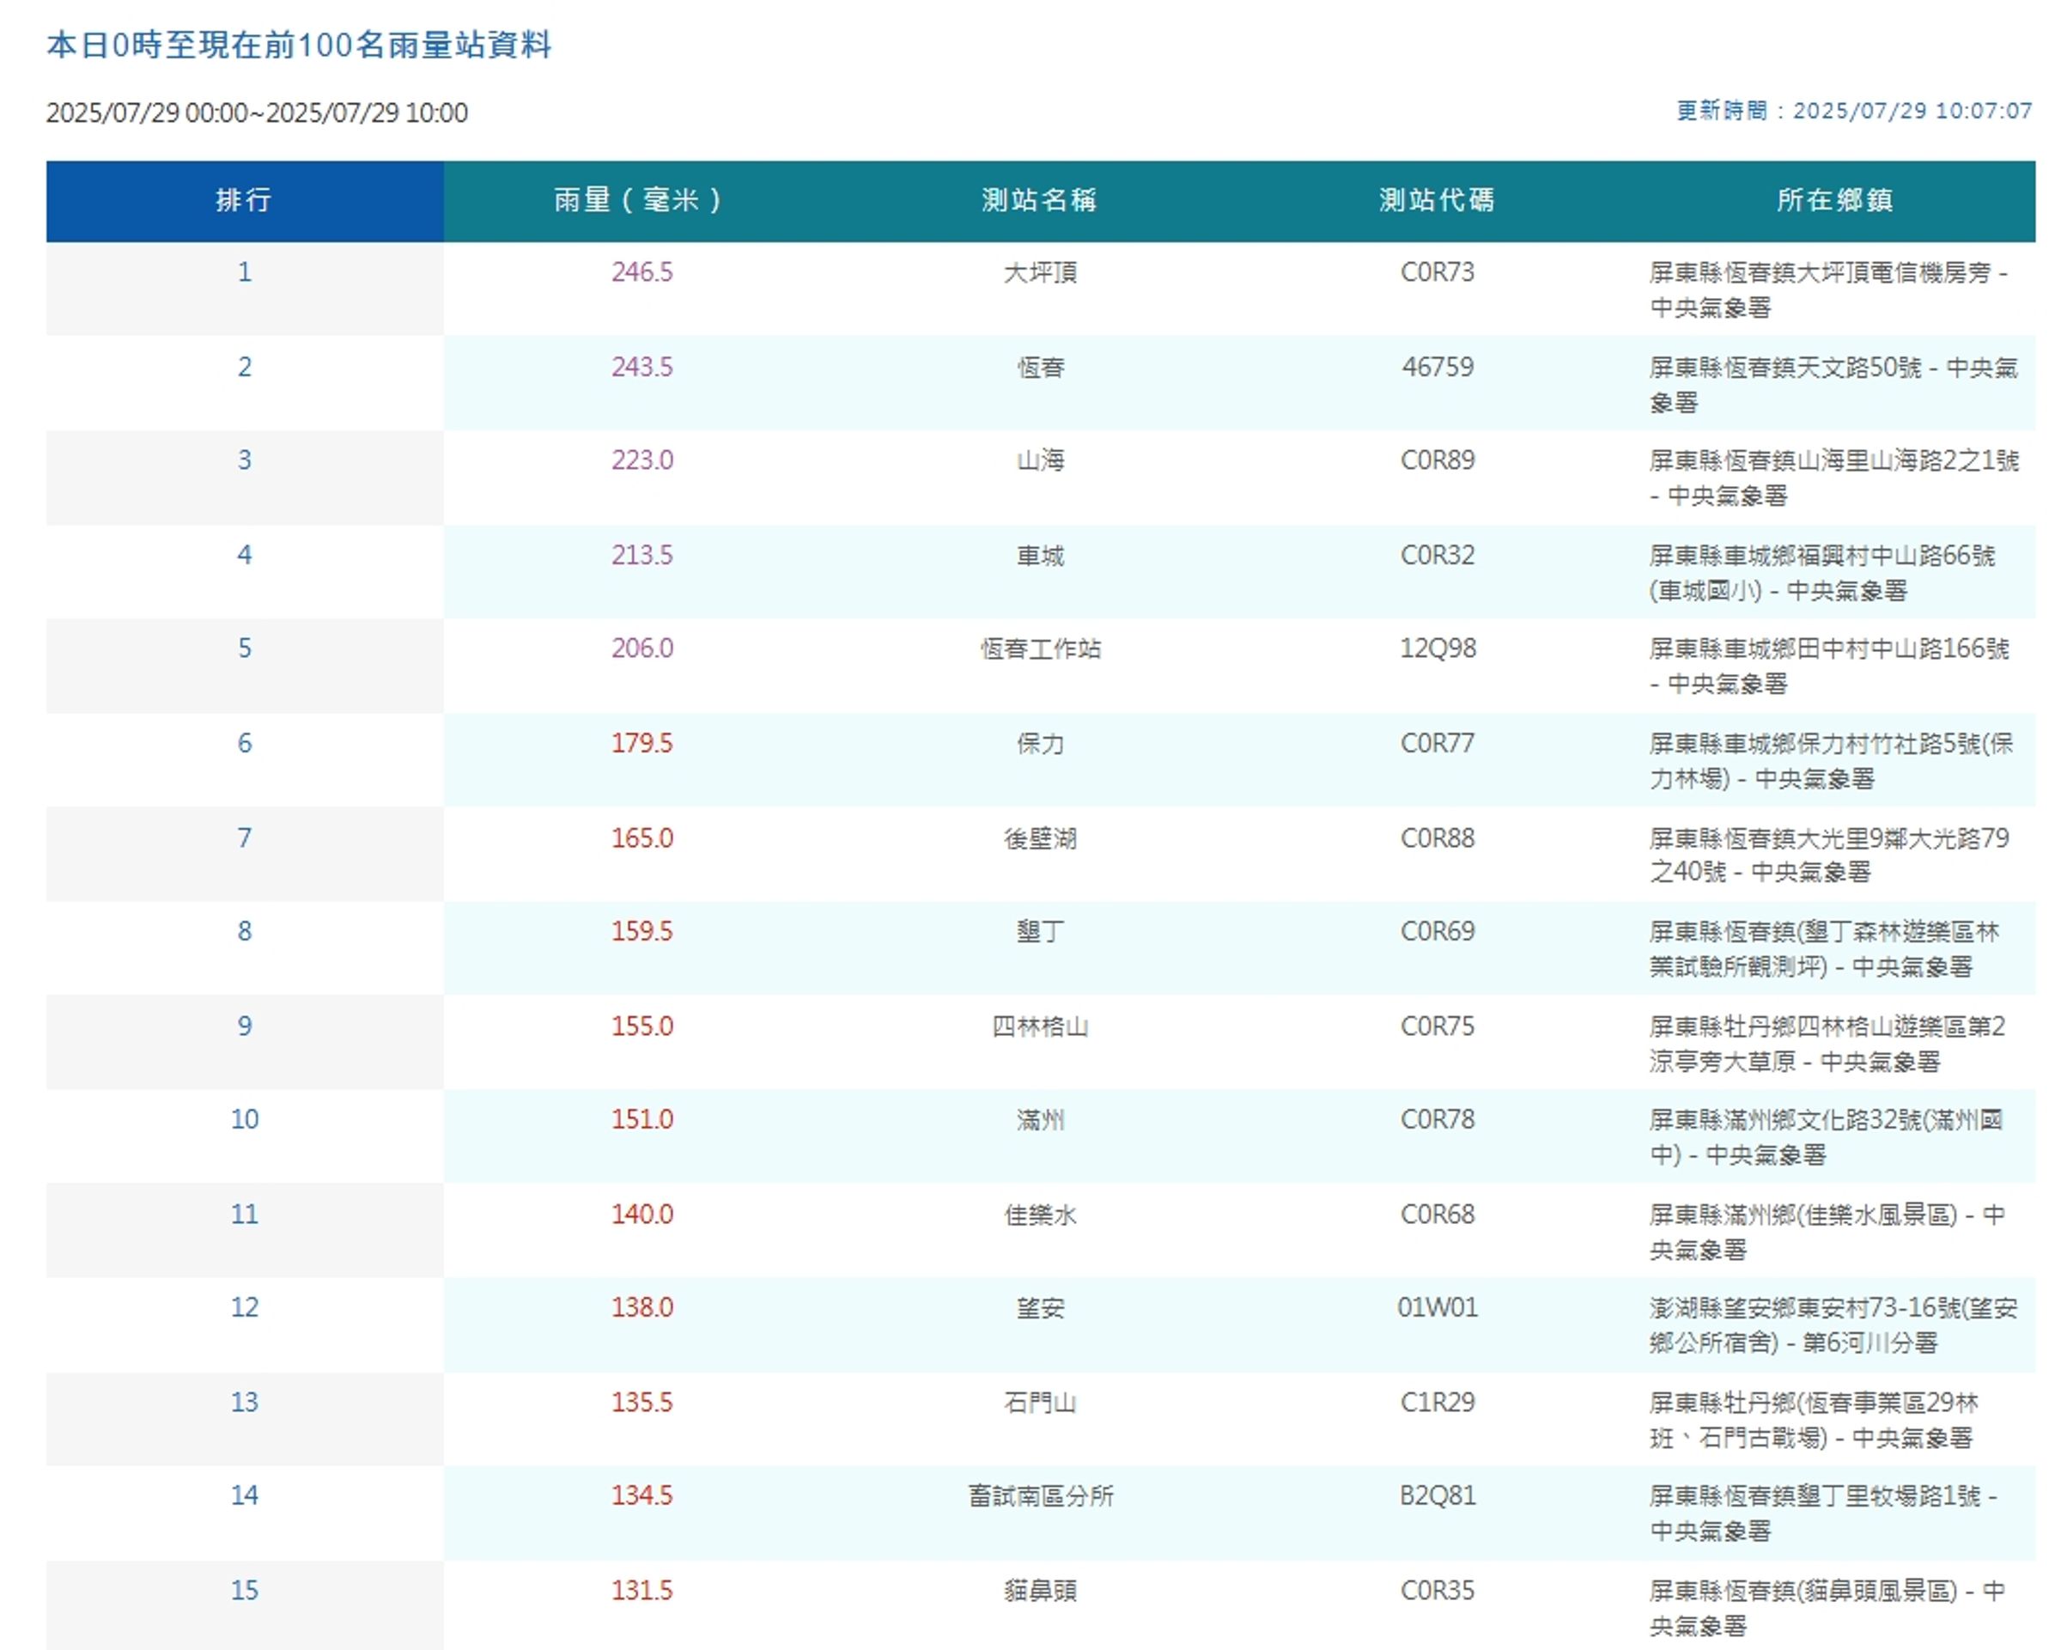Click station code 12Q98

[1438, 648]
